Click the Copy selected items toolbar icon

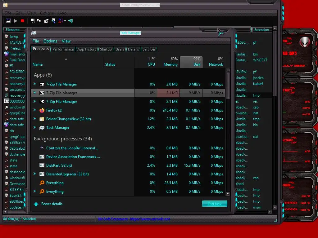pyautogui.click(x=39, y=21)
